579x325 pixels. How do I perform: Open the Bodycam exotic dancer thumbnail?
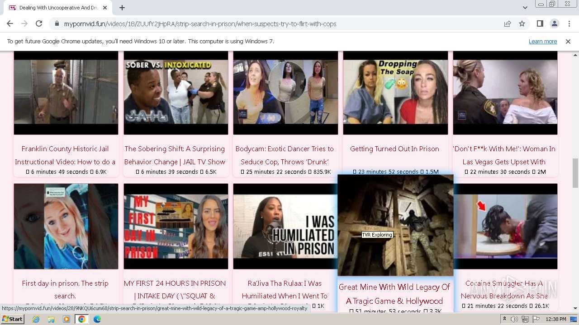click(285, 93)
